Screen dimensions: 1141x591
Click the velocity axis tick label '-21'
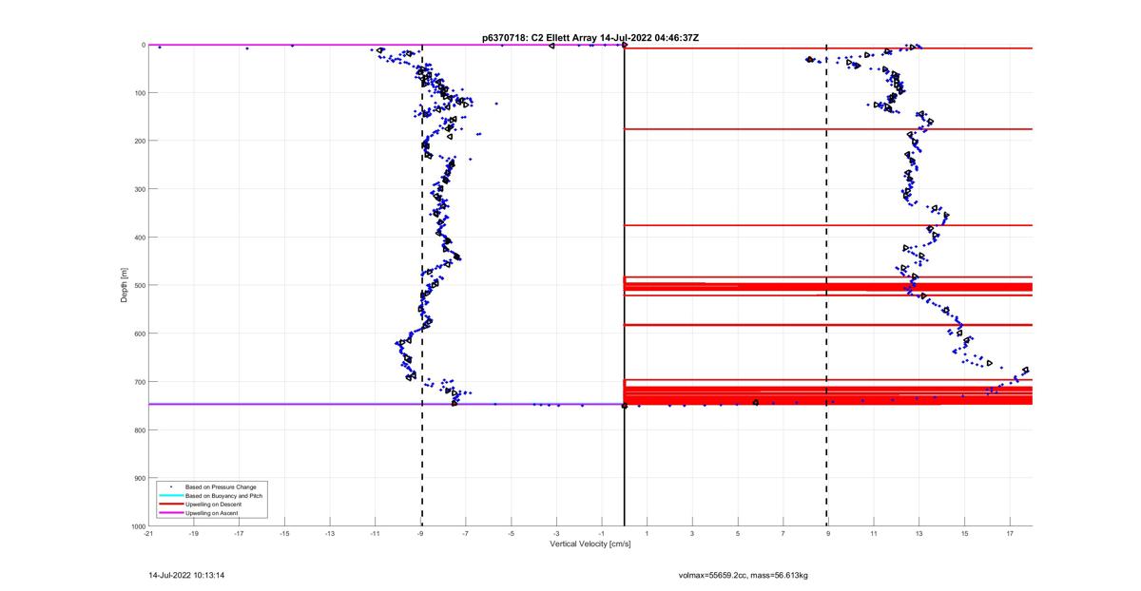148,534
